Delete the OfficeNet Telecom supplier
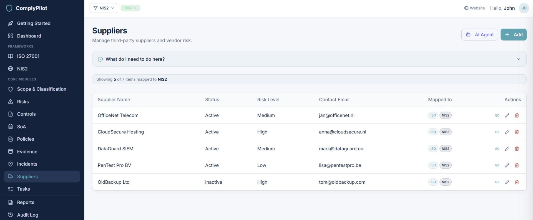 point(517,115)
